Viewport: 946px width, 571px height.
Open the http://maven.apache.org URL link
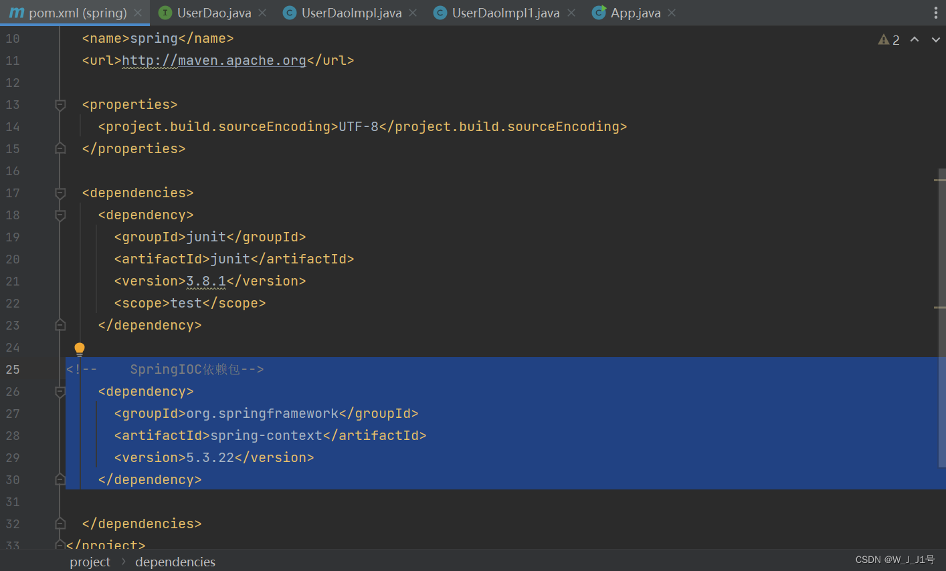(213, 60)
